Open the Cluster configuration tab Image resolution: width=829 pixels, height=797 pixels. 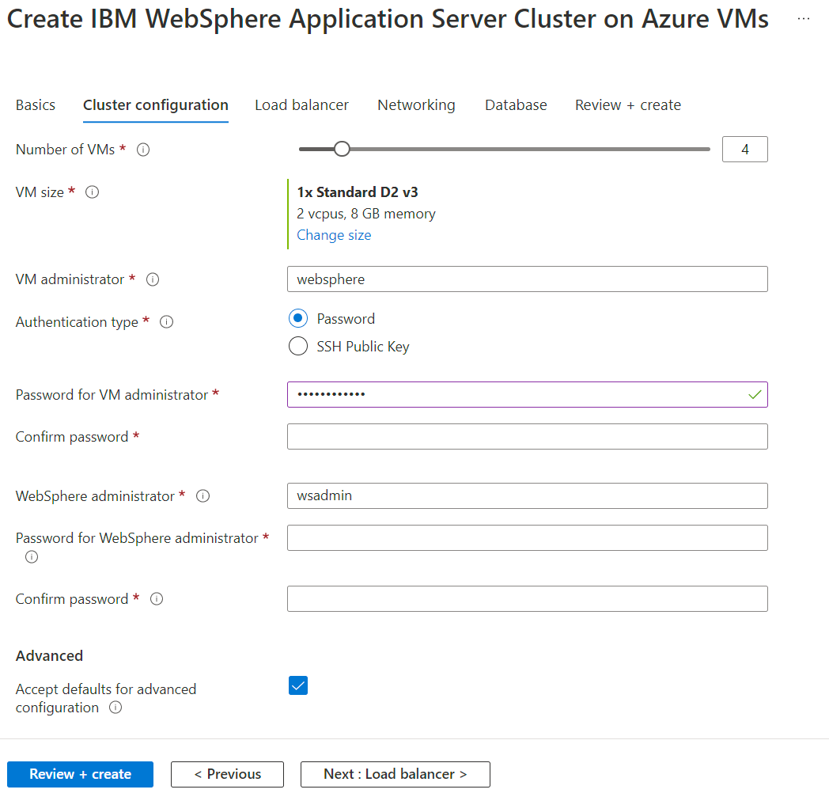click(155, 105)
